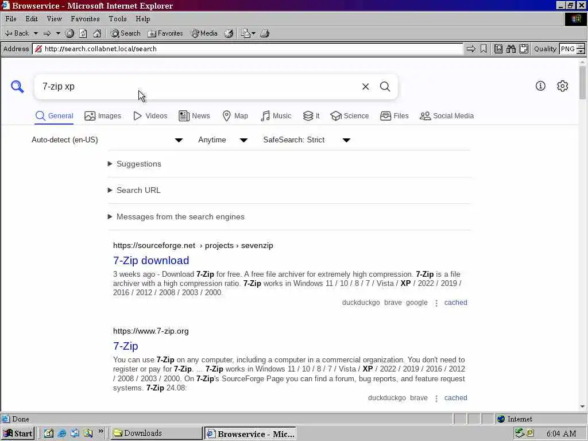This screenshot has height=441, width=588.
Task: Open the info about page icon
Action: pos(540,86)
